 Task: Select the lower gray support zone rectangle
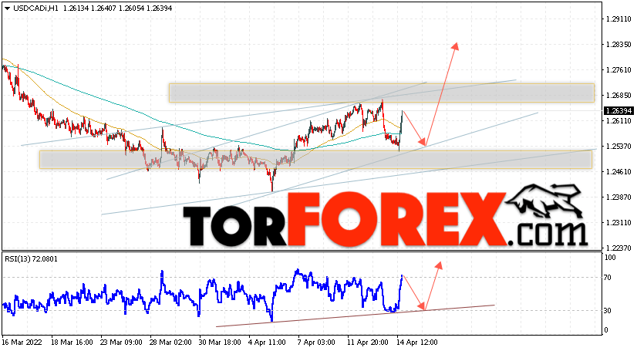pyautogui.click(x=315, y=160)
